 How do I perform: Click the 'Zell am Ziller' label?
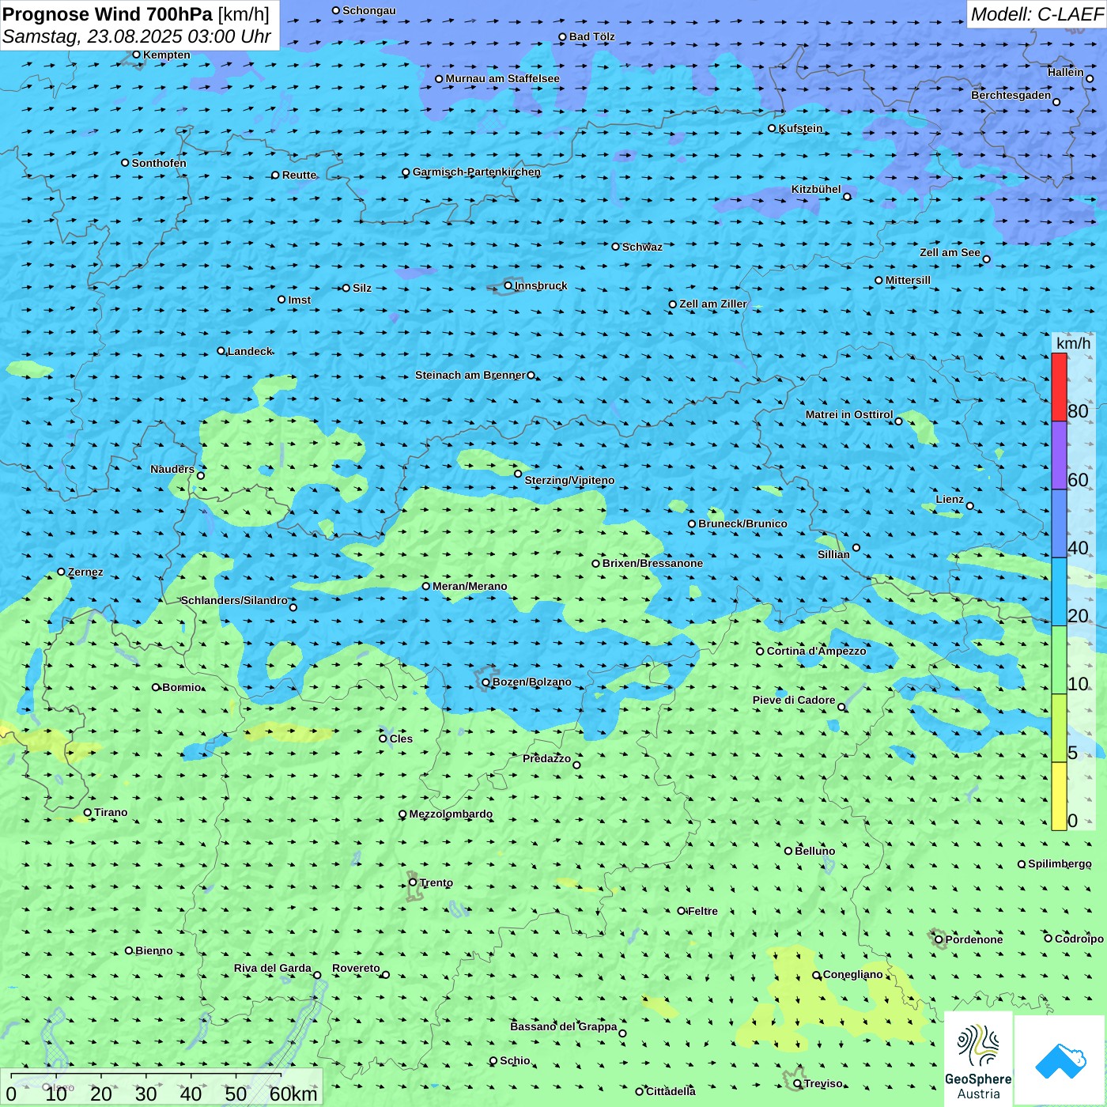[x=713, y=304]
